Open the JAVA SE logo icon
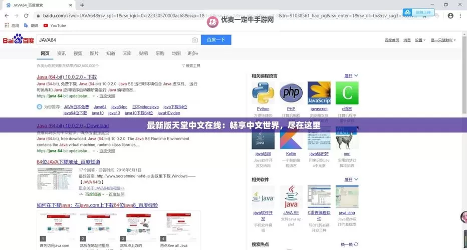The height and width of the screenshot is (250, 467). [x=291, y=196]
